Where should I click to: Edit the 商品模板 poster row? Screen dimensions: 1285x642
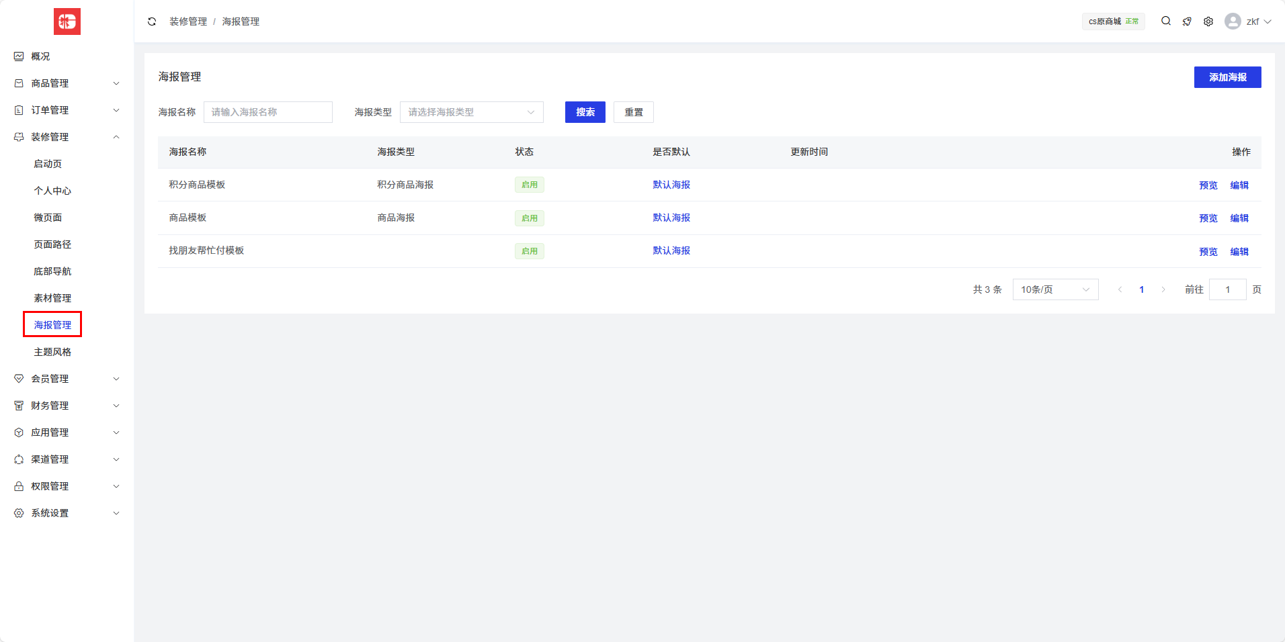coord(1239,218)
